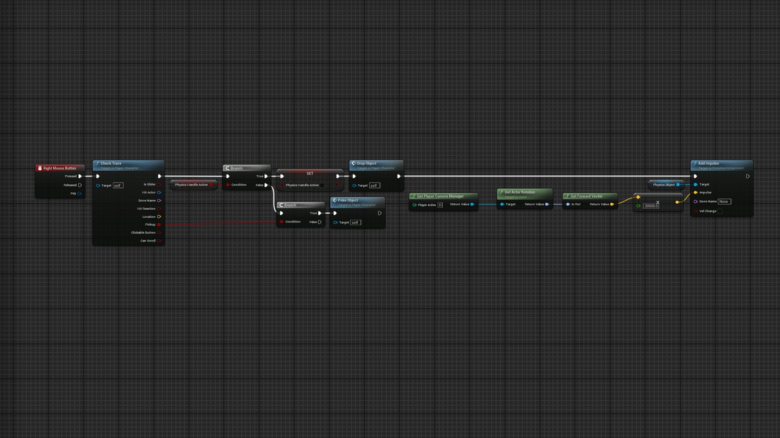Select the Right Mouse Button node title
Image resolution: width=780 pixels, height=438 pixels.
(x=60, y=168)
